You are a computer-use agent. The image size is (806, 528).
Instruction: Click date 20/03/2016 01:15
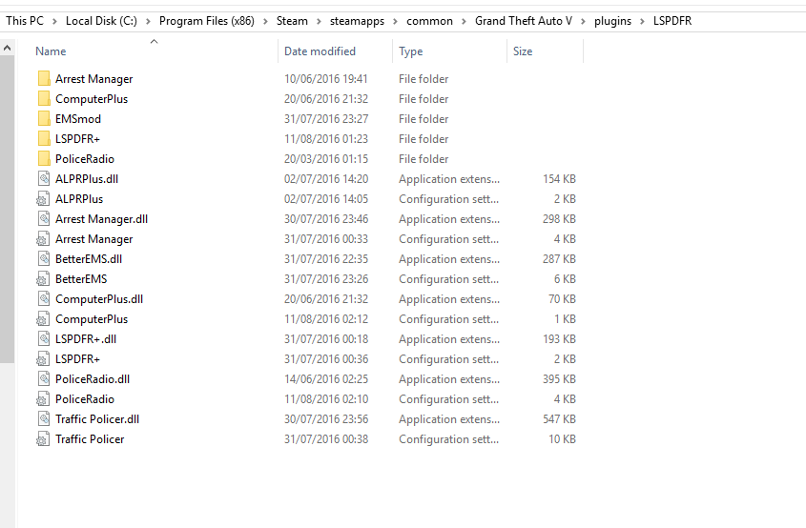point(326,159)
